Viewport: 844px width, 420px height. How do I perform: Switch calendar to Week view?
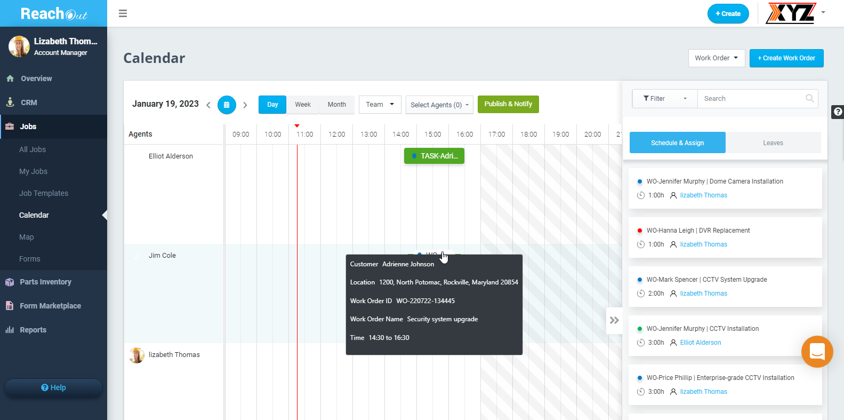point(303,105)
